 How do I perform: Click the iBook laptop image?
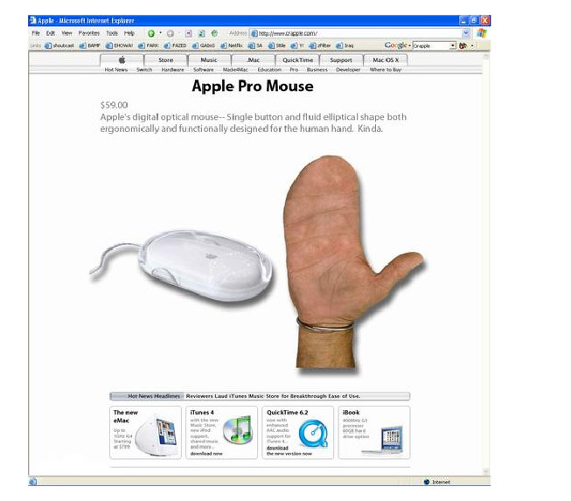click(384, 440)
